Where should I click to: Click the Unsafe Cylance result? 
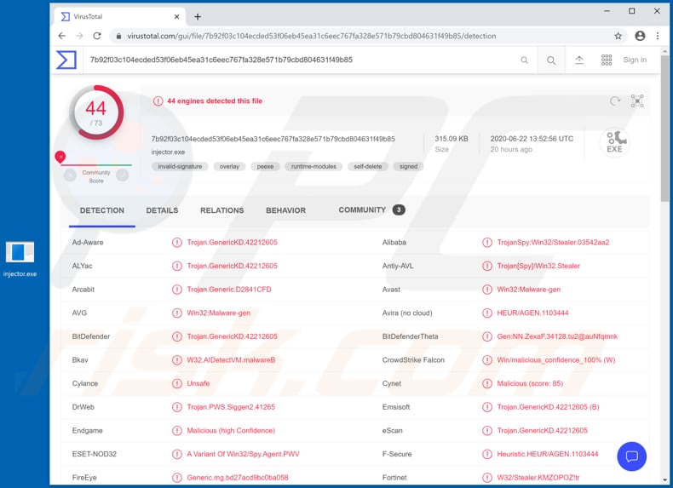point(198,384)
